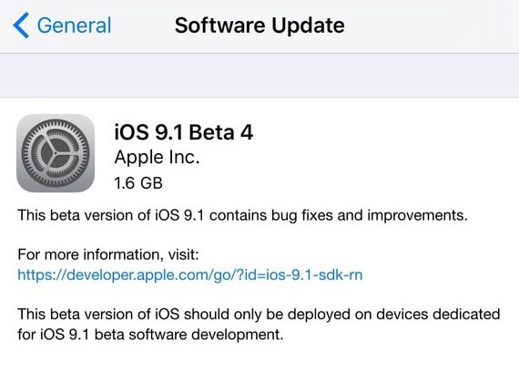Tap the 1.6 GB download size text
519x373 pixels.
tap(138, 183)
